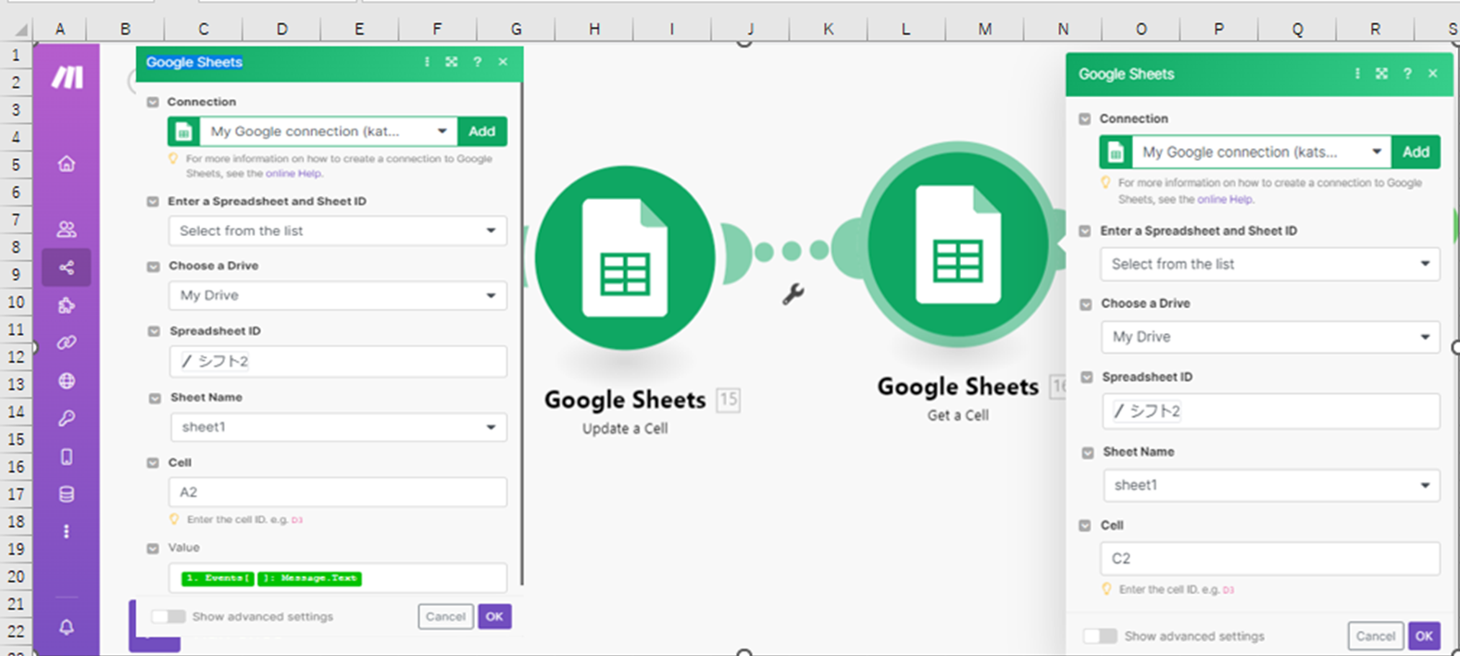This screenshot has height=656, width=1460.
Task: Open right panel My Google connection dropdown
Action: coord(1261,152)
